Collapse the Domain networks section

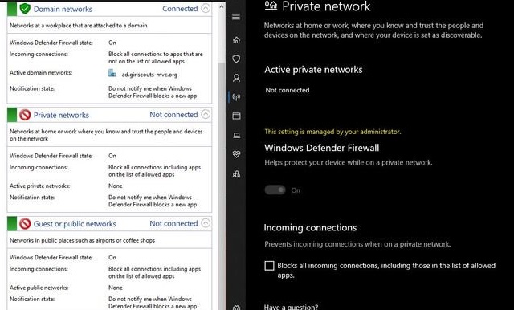point(206,8)
